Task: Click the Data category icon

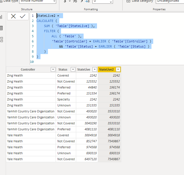Action: (x=128, y=1)
